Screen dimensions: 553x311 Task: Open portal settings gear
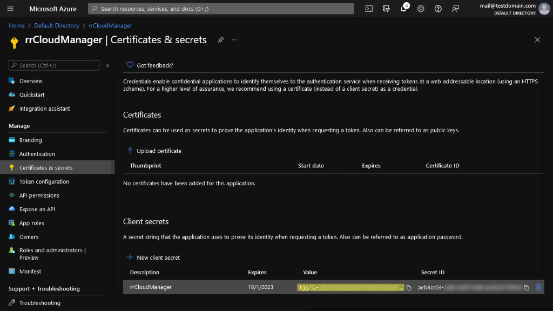[421, 9]
